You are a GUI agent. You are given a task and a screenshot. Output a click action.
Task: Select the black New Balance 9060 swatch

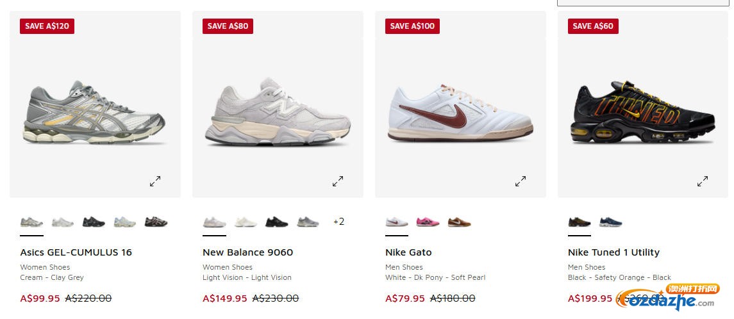tap(276, 222)
